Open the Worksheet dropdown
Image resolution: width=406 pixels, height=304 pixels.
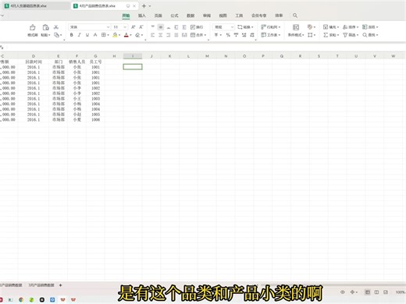271,35
